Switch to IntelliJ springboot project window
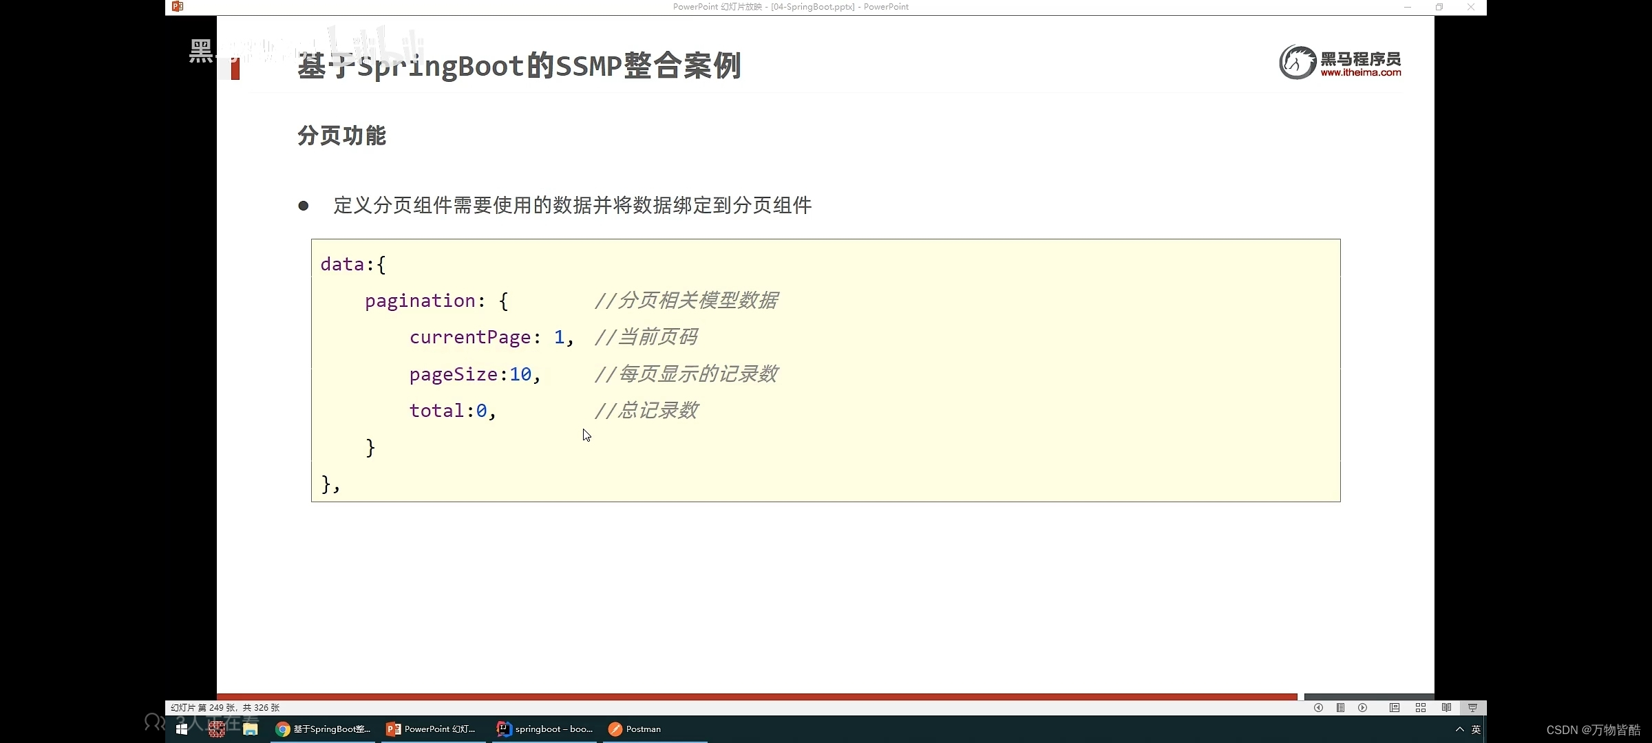The height and width of the screenshot is (743, 1652). pyautogui.click(x=544, y=729)
